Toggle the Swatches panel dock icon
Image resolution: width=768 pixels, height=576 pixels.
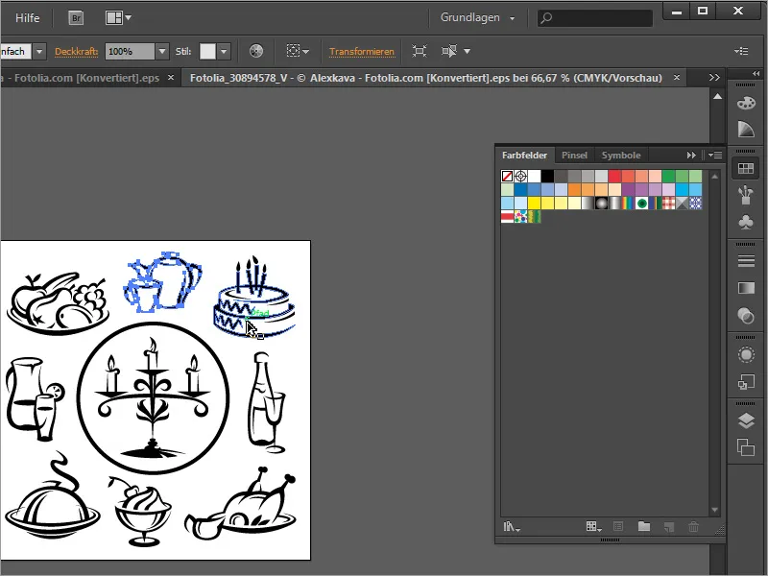[x=746, y=169]
